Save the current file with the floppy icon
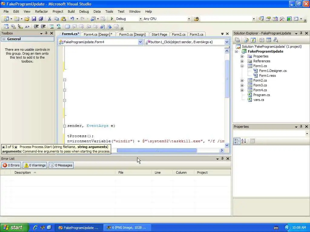This screenshot has height=232, width=310. tap(34, 19)
